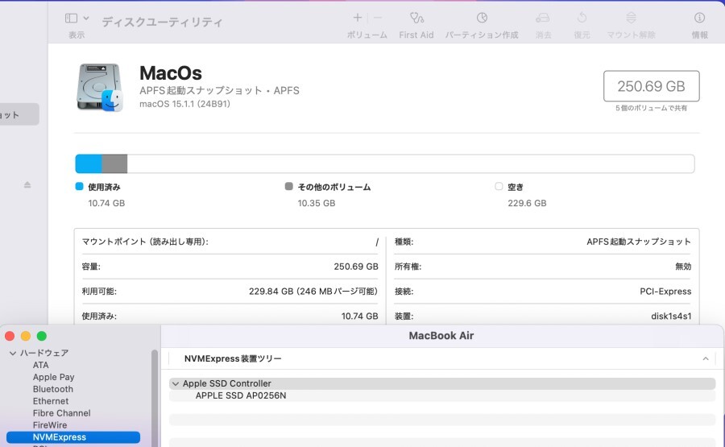Screen dimensions: 725x447
Task: Select FireWire in the hardware list
Action: pyautogui.click(x=50, y=425)
